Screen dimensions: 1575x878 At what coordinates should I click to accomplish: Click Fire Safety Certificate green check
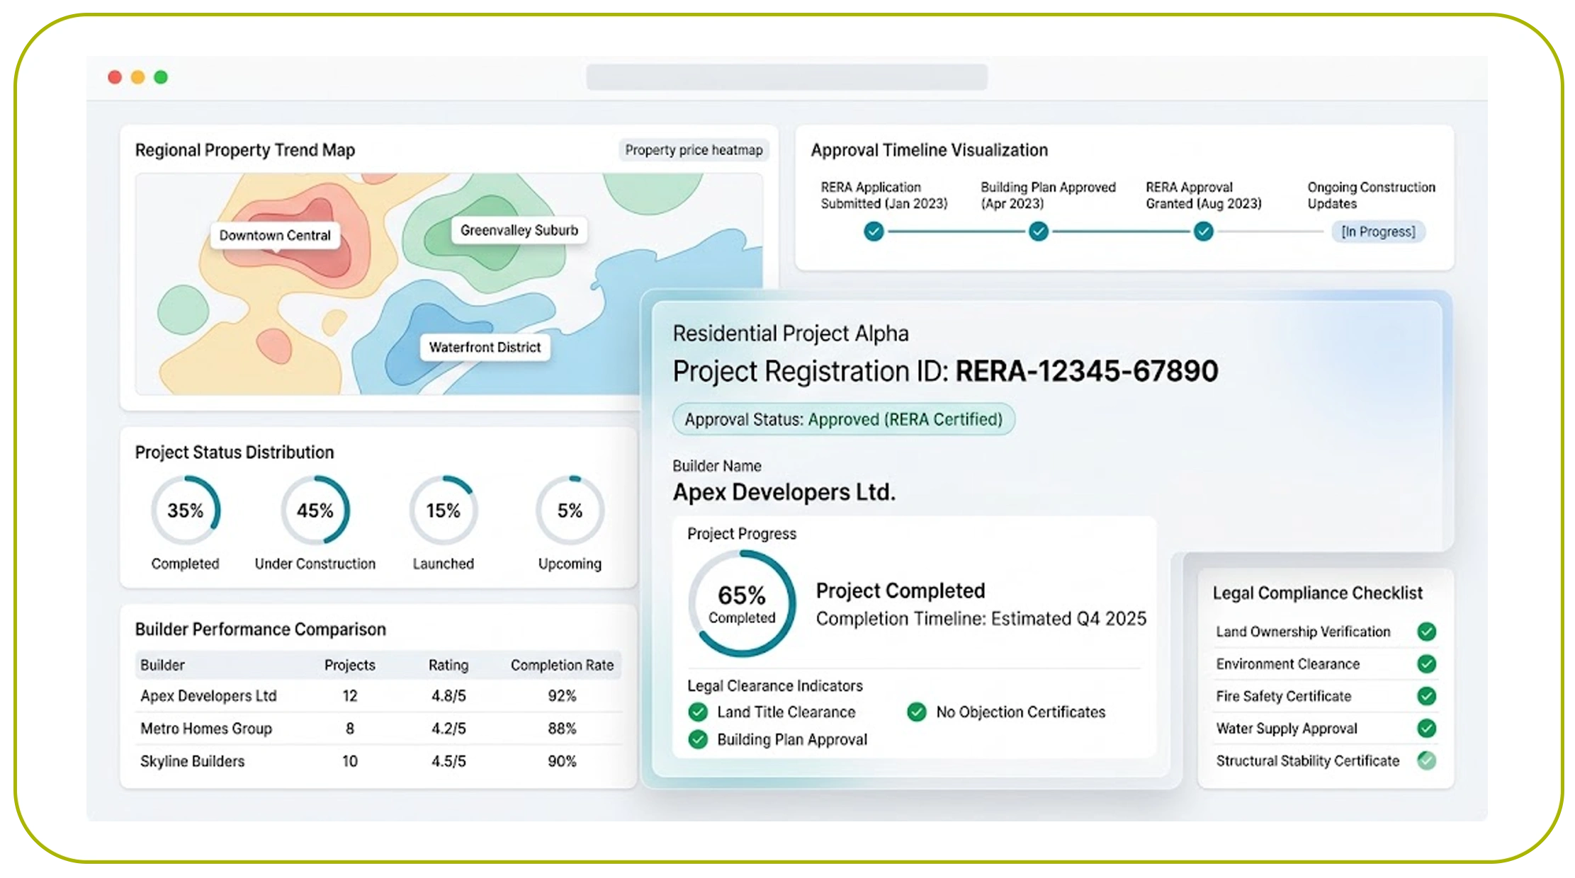pos(1426,696)
